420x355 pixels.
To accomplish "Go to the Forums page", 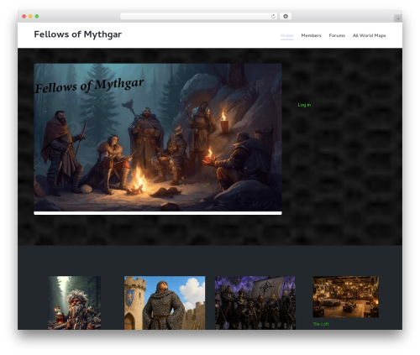I will [337, 35].
